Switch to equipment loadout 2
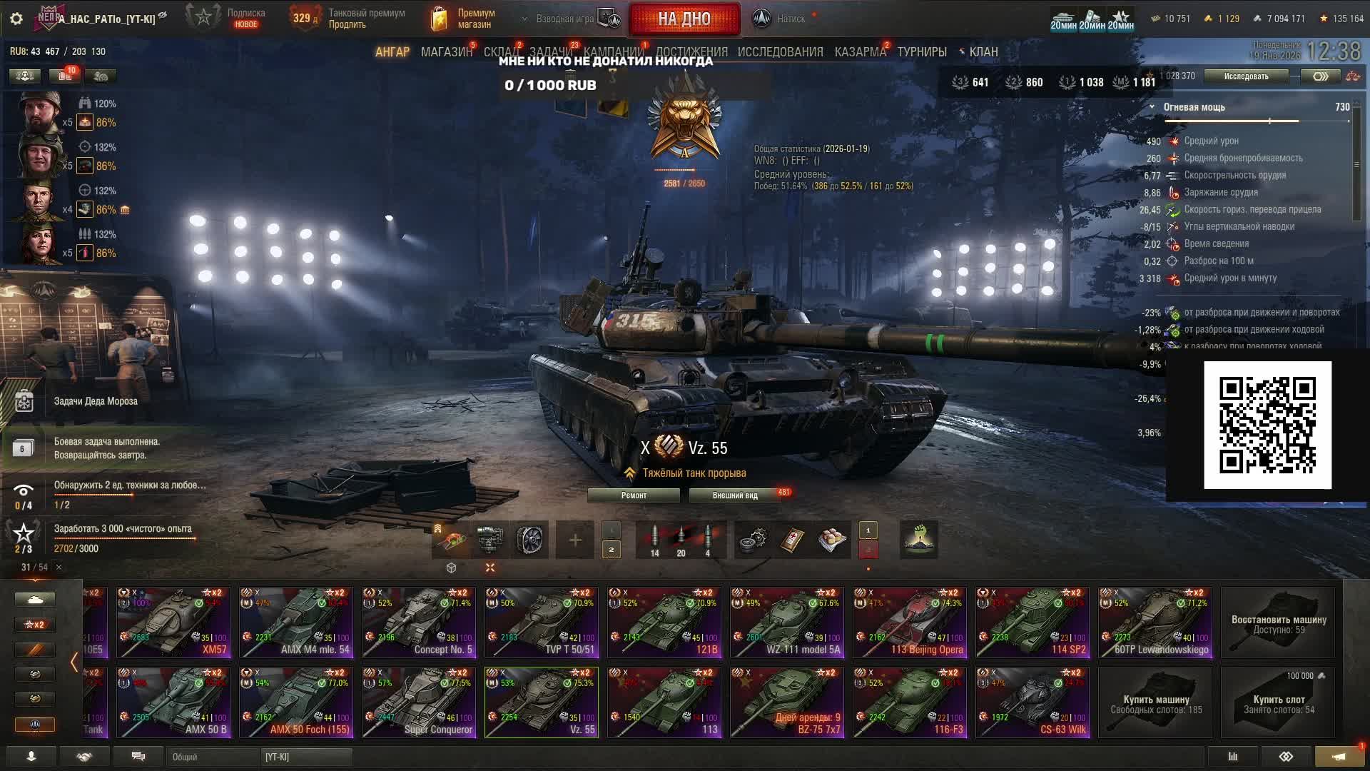Viewport: 1370px width, 771px height. tap(612, 550)
